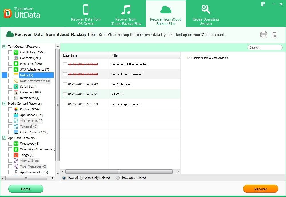This screenshot has width=286, height=197.
Task: Open the print icon in the header
Action: pyautogui.click(x=263, y=34)
